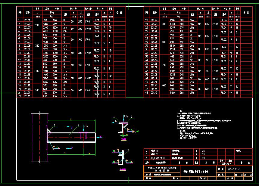This screenshot has width=259, height=186.
Task: Select the 400 length cell in left table
Action: tap(37, 71)
